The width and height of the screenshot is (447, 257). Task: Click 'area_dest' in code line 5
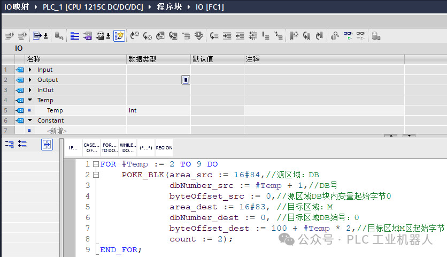(x=193, y=207)
